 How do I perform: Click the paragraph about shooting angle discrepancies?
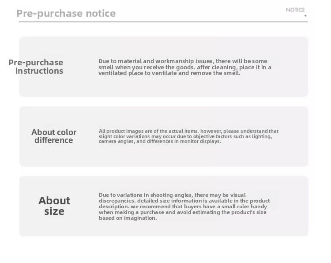tap(184, 206)
